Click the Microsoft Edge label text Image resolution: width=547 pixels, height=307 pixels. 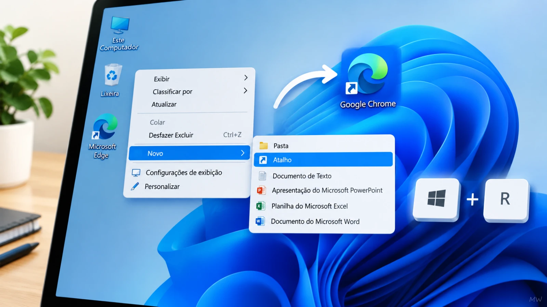(x=102, y=151)
